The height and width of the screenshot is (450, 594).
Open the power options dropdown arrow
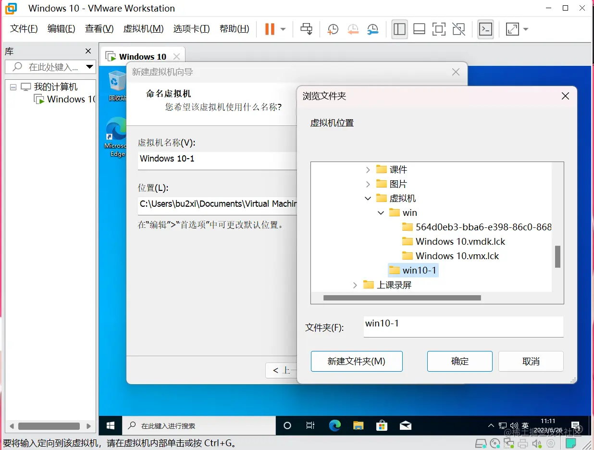283,29
